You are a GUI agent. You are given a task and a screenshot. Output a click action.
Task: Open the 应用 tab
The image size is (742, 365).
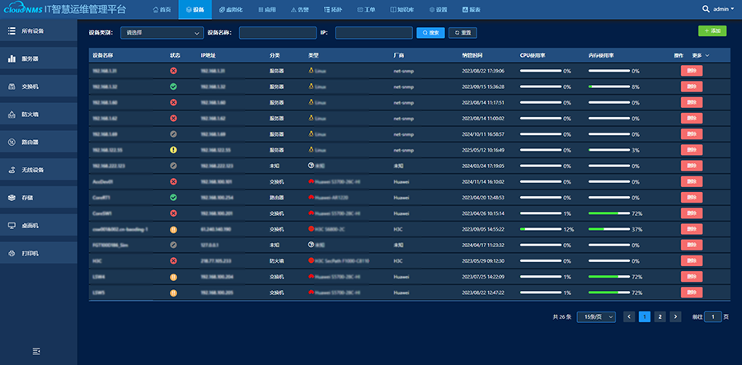coord(267,9)
